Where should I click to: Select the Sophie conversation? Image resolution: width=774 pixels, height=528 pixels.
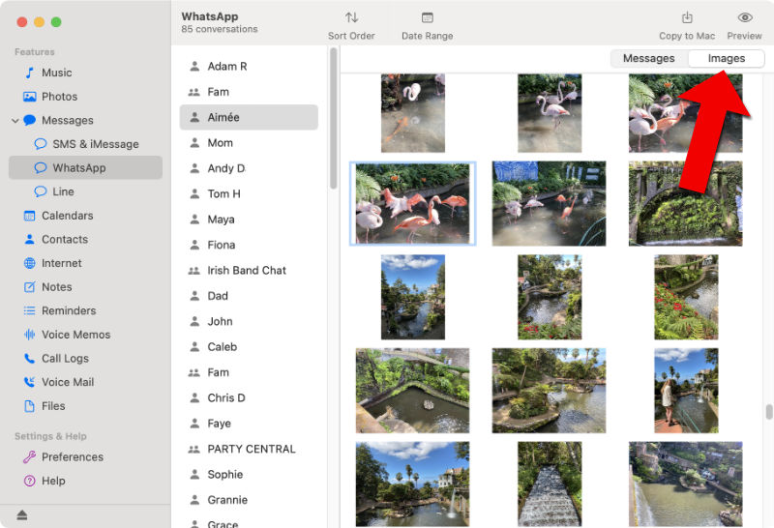click(x=249, y=474)
